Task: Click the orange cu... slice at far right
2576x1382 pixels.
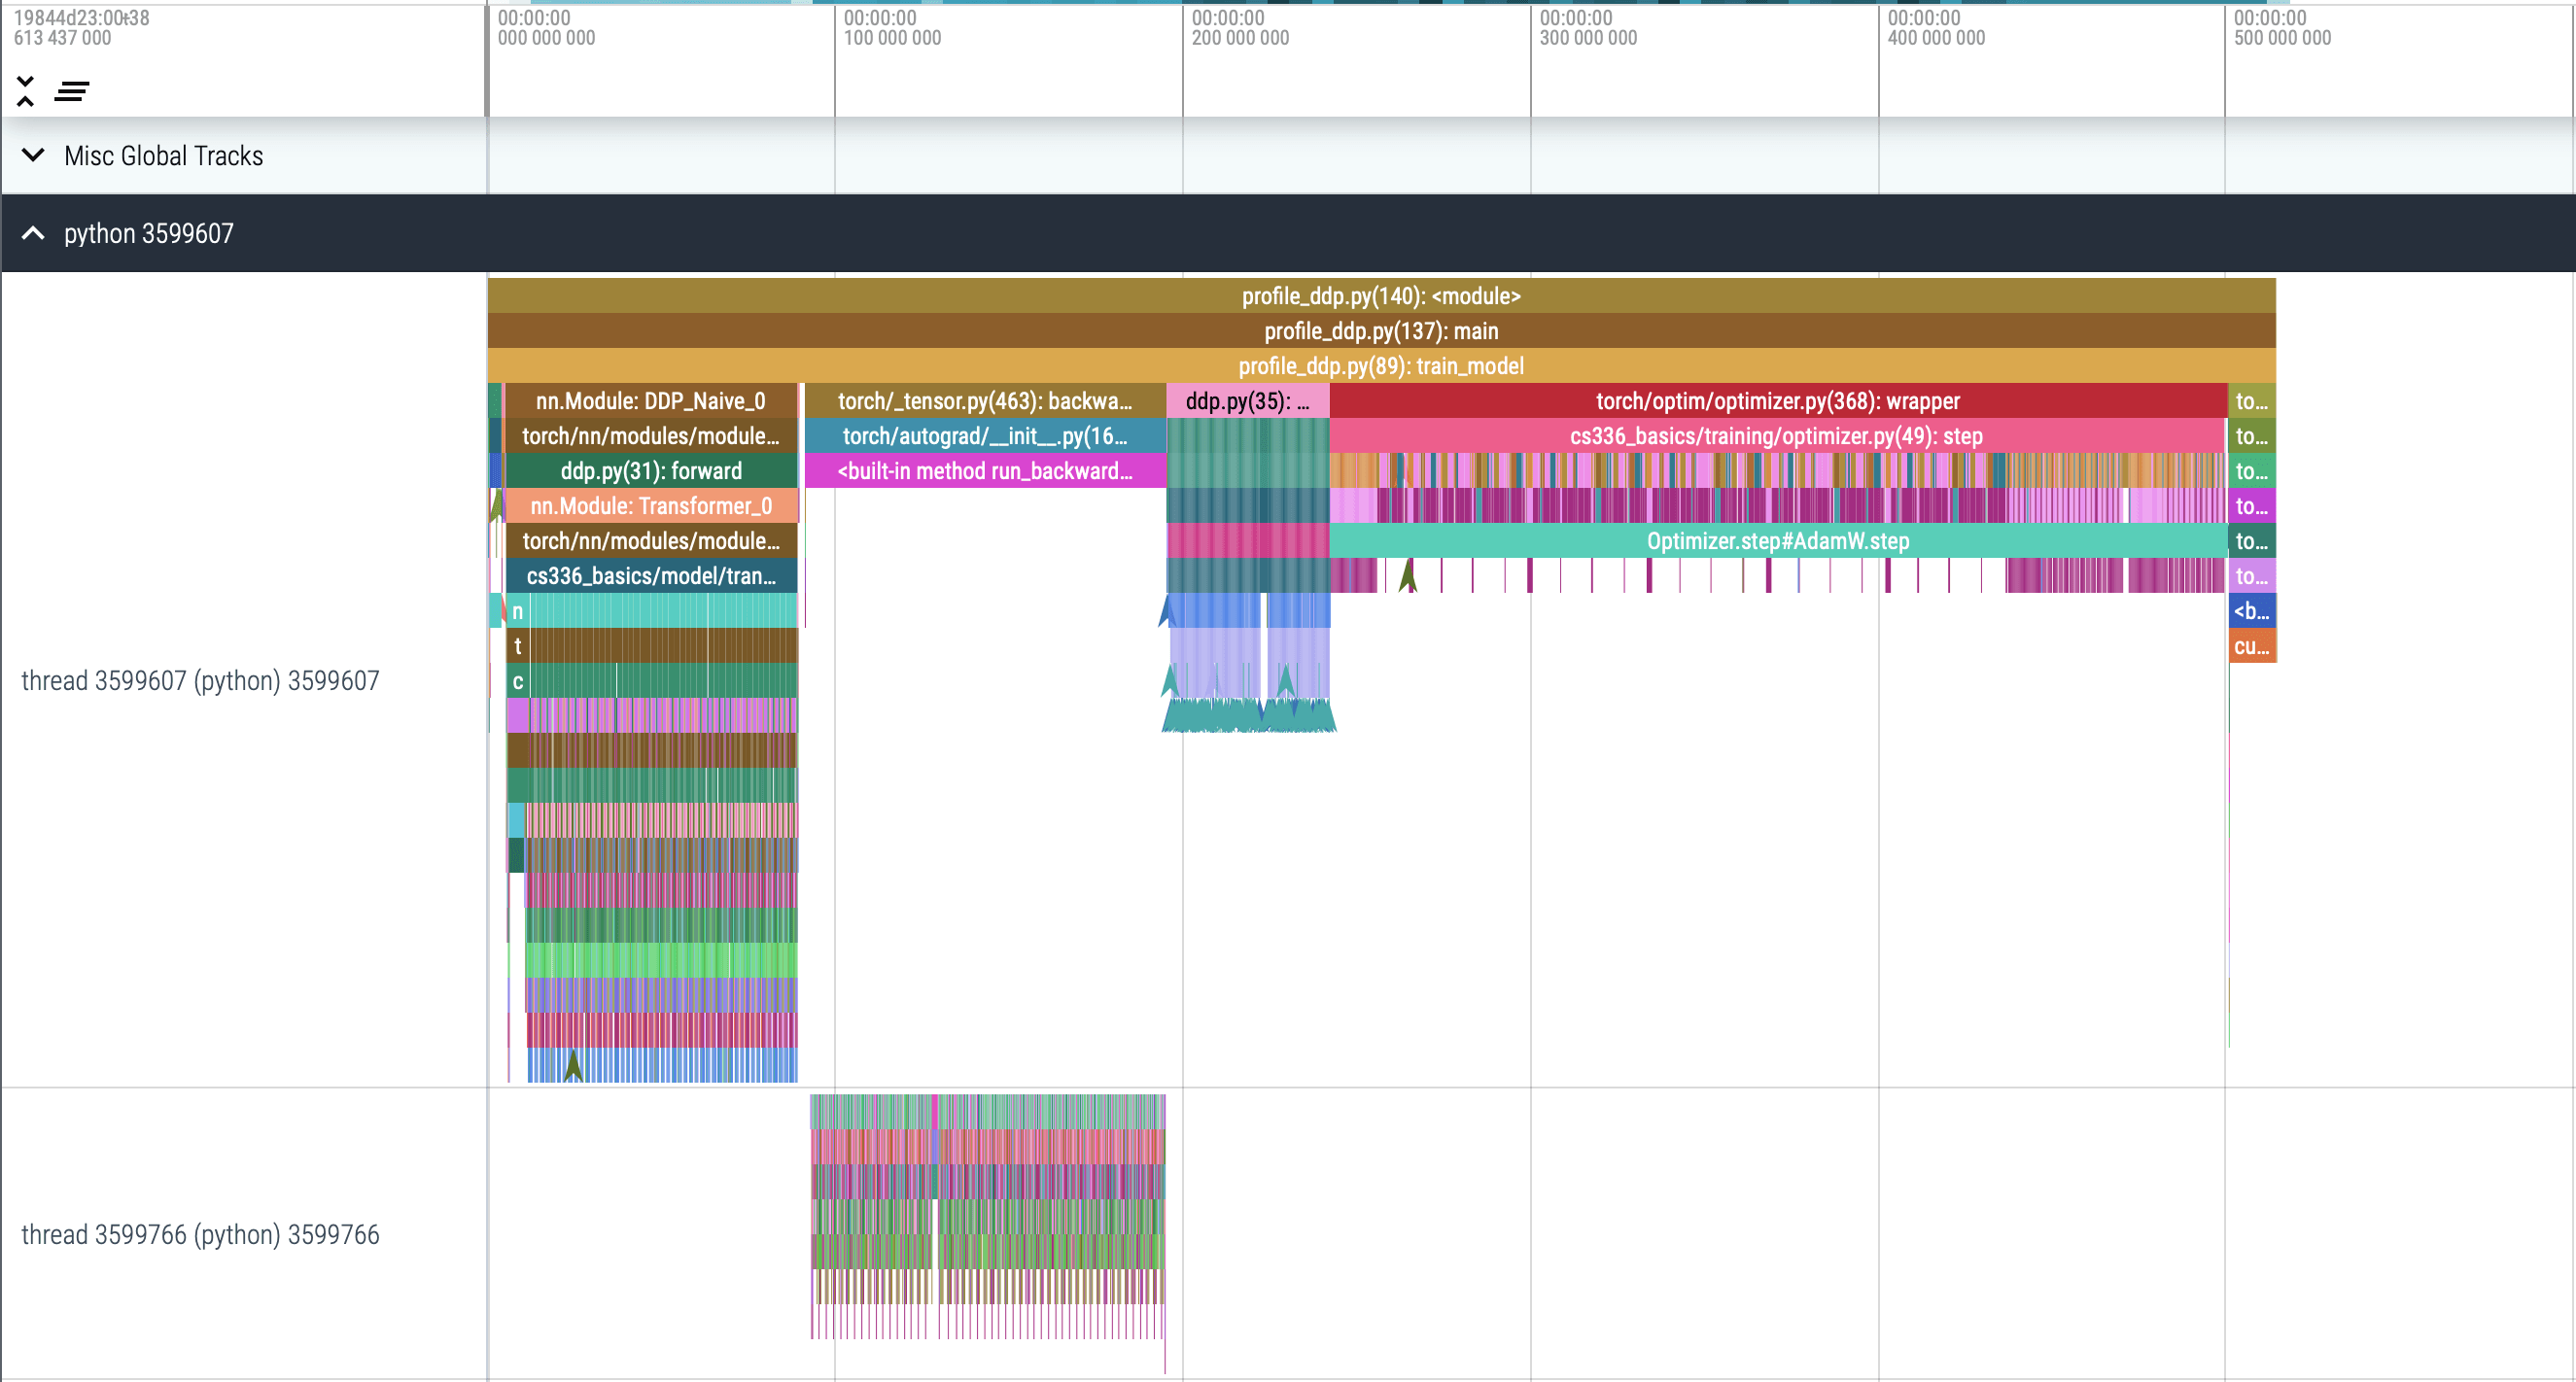Action: coord(2252,646)
